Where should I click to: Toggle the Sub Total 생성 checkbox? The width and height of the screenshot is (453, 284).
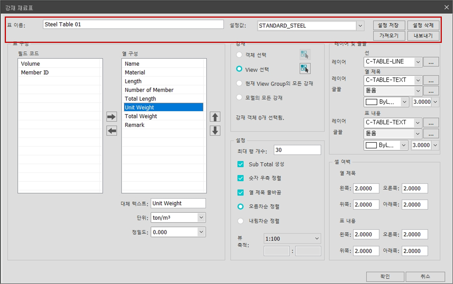(241, 164)
